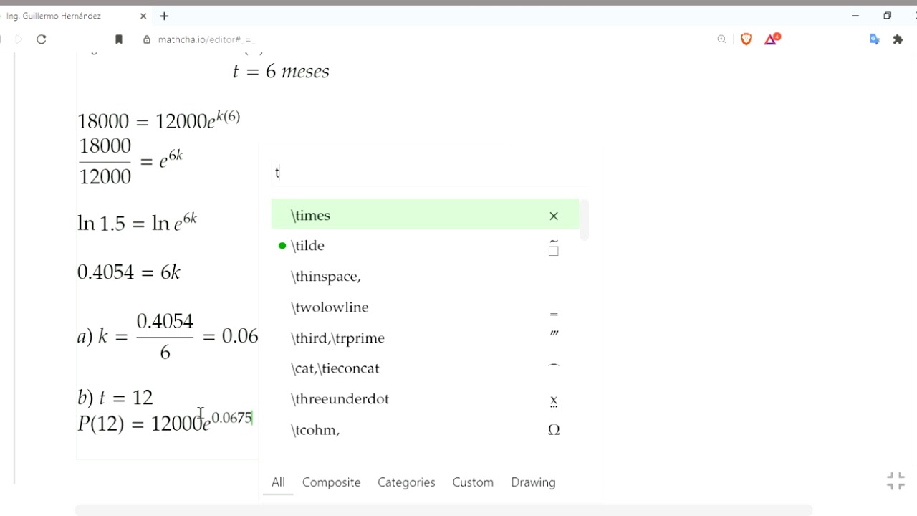Go to the Custom tab
Screen dimensions: 917x516
[x=473, y=482]
